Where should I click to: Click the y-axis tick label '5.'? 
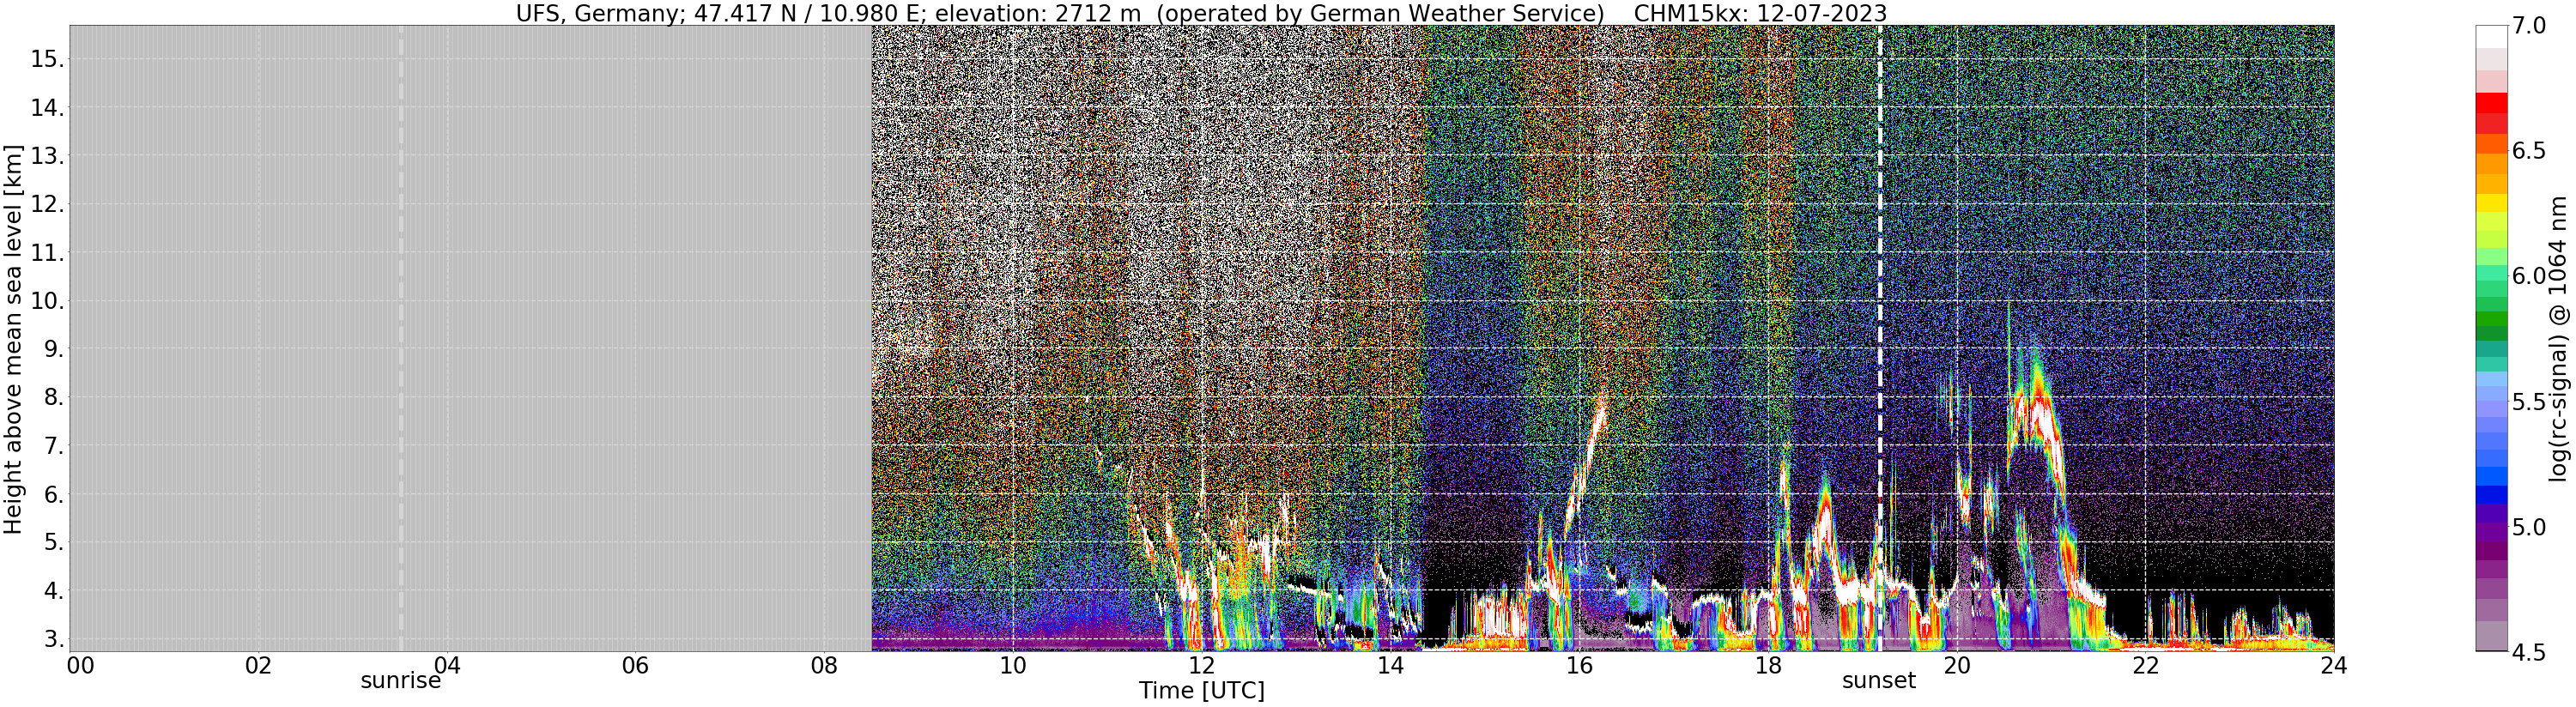tap(54, 543)
